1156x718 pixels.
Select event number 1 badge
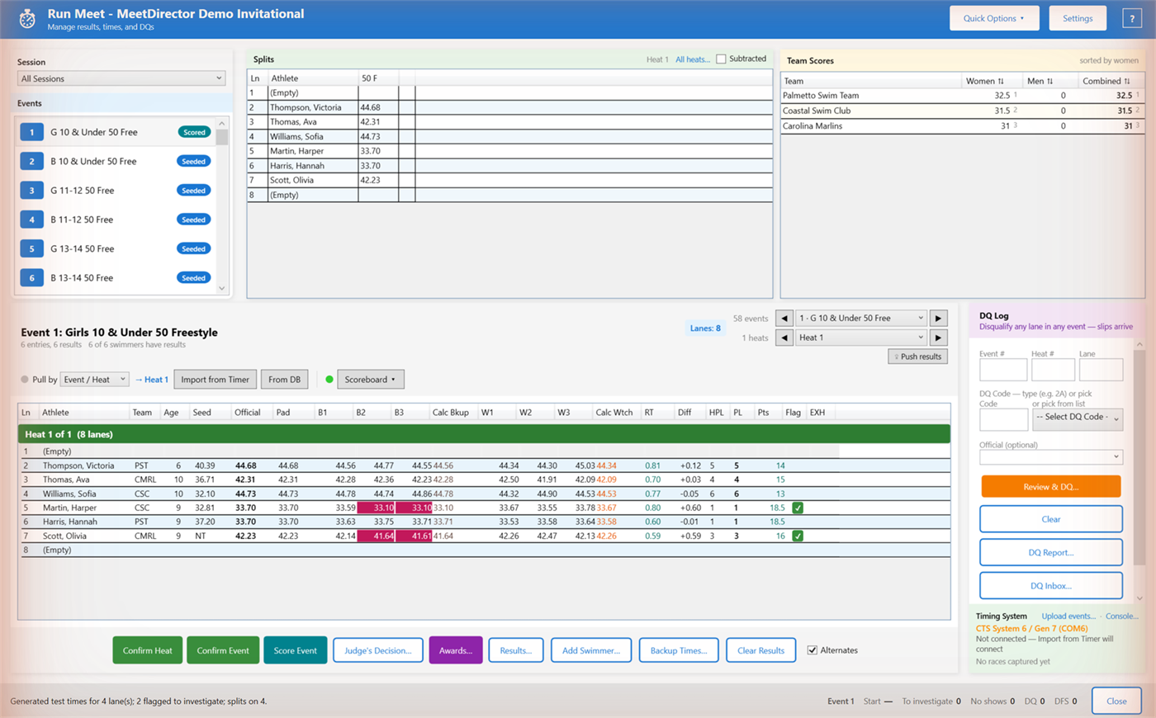(31, 132)
